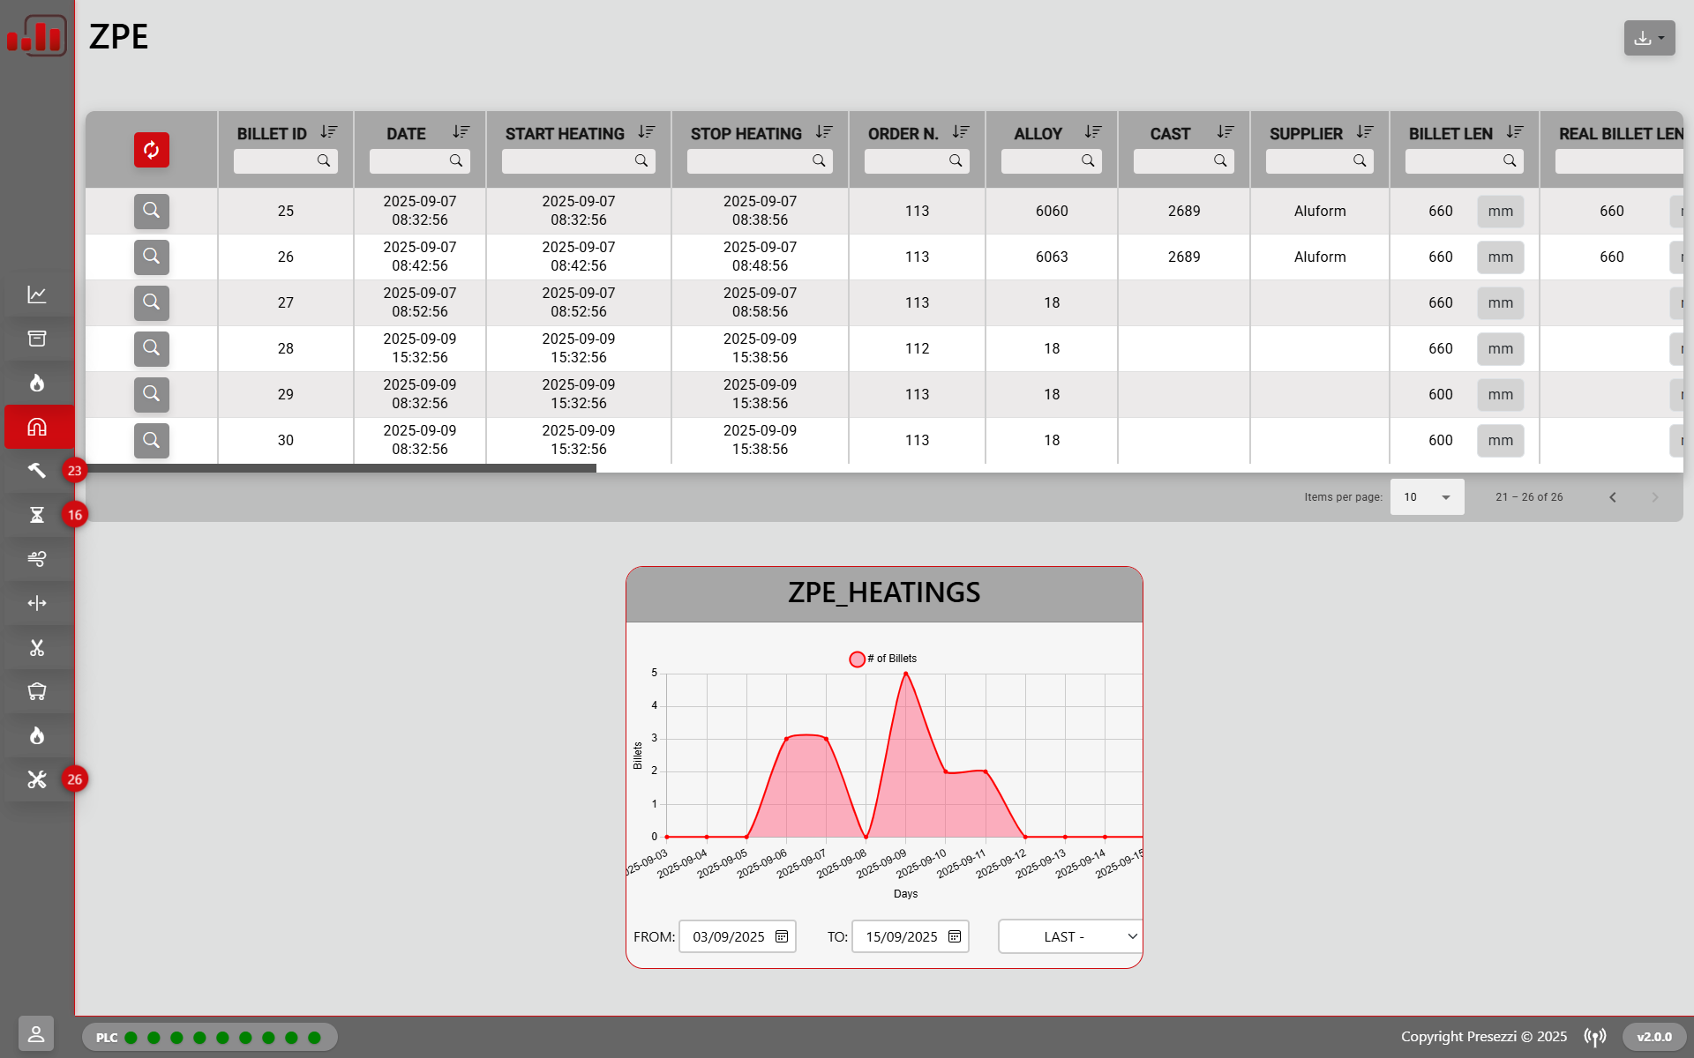
Task: Open the LAST period dropdown
Action: 1069,936
